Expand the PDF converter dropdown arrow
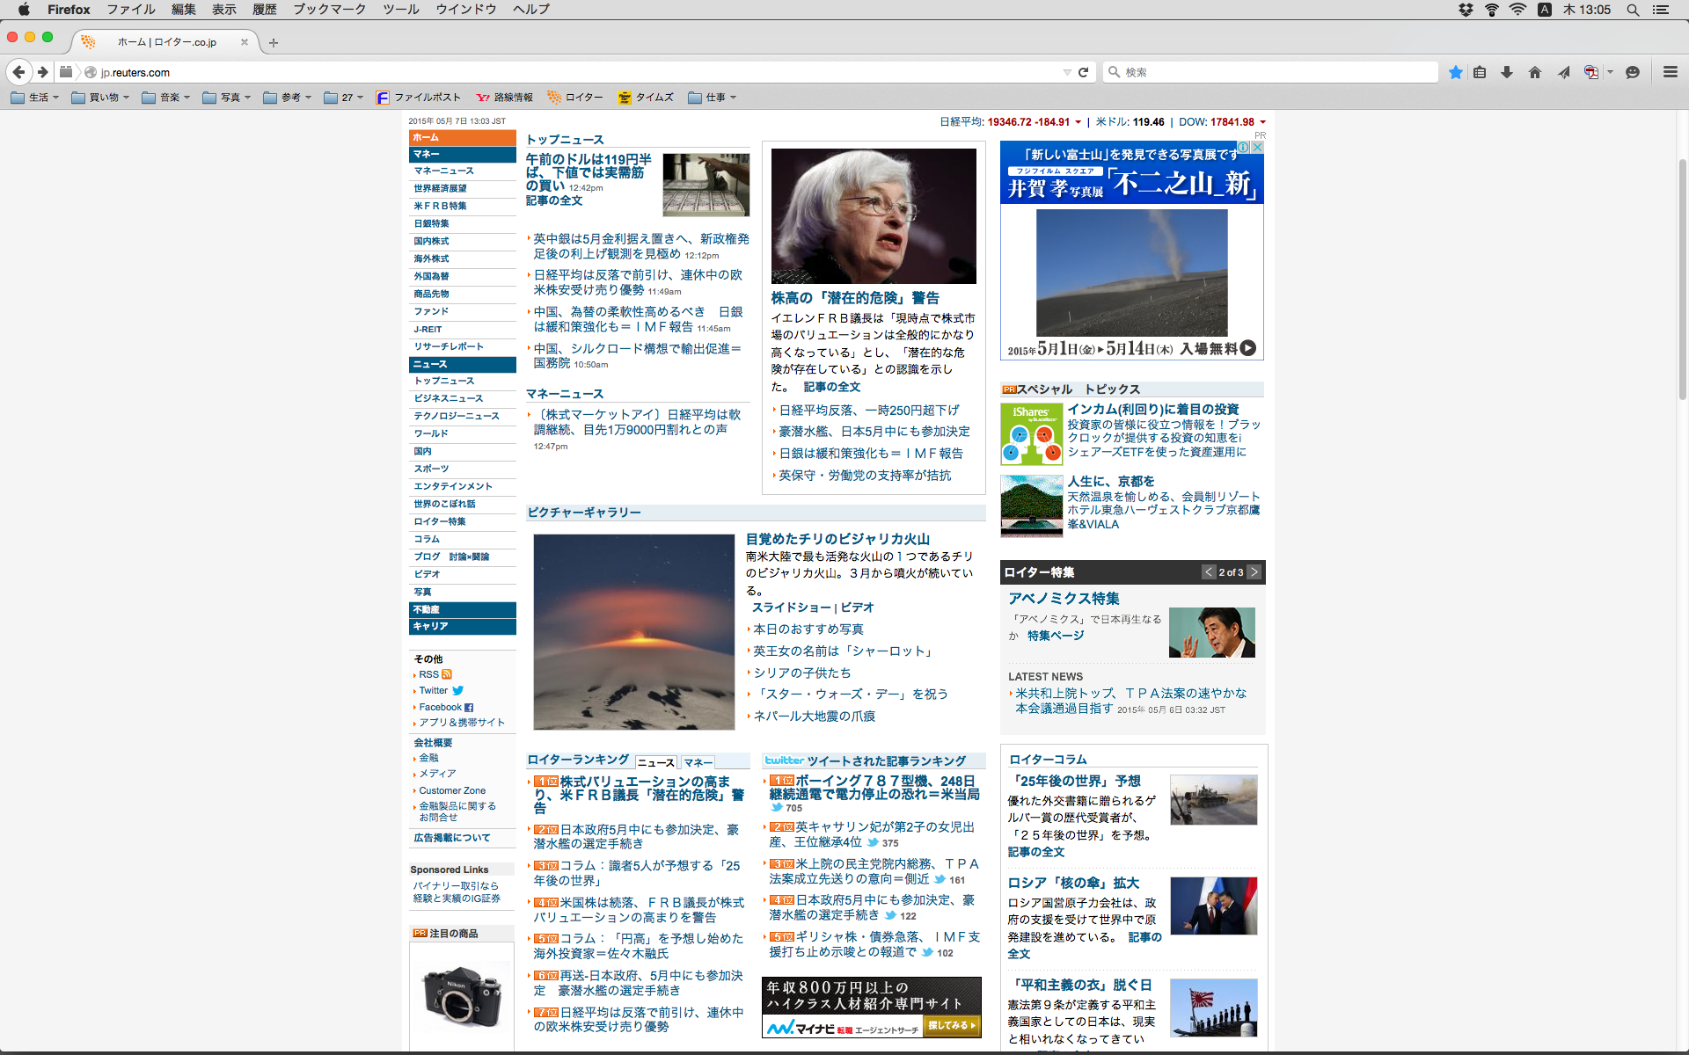This screenshot has height=1055, width=1689. coord(1610,72)
